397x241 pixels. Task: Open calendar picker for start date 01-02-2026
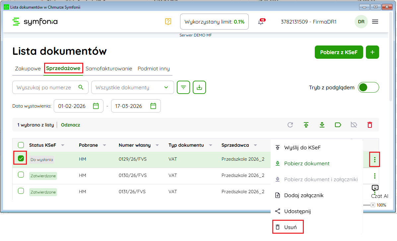[x=96, y=106]
